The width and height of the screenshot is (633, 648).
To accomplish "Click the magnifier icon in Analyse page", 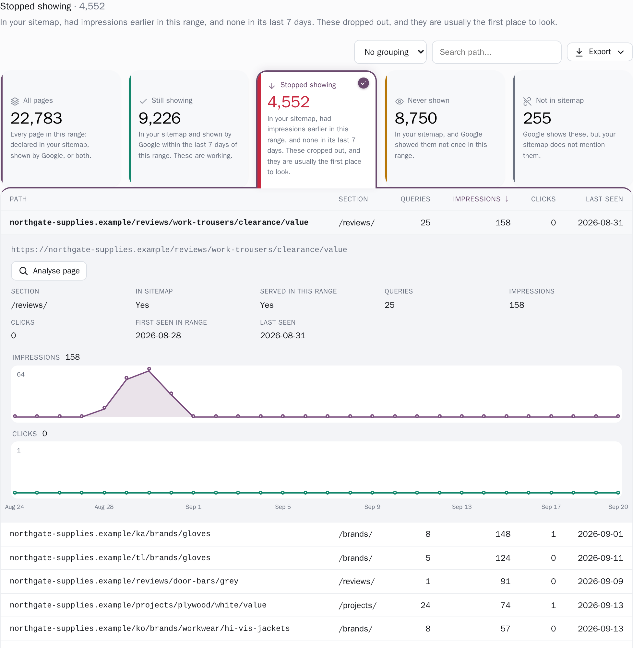I will pyautogui.click(x=23, y=271).
